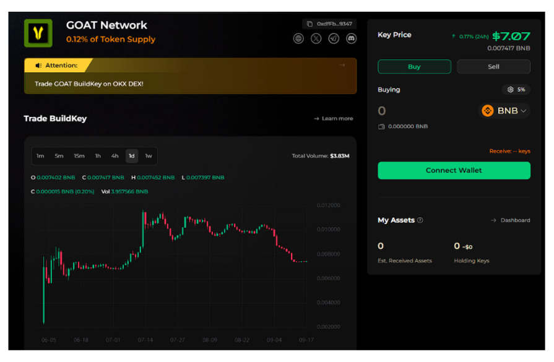This screenshot has width=554, height=362.
Task: Go to the Dashboard link
Action: (x=511, y=220)
